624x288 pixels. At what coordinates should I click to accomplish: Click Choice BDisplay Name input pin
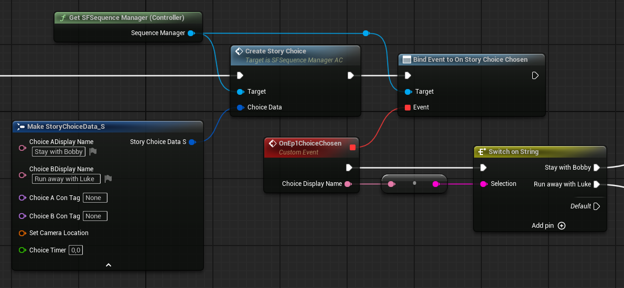[x=22, y=175]
